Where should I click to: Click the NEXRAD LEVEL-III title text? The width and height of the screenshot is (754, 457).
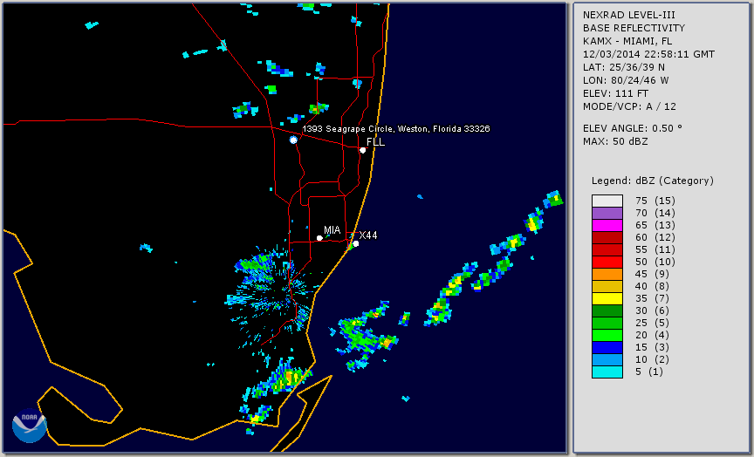(629, 16)
